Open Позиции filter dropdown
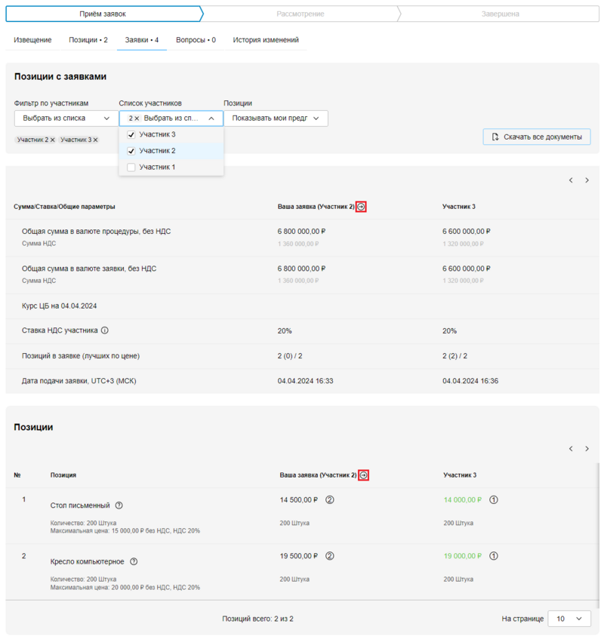 (x=276, y=118)
